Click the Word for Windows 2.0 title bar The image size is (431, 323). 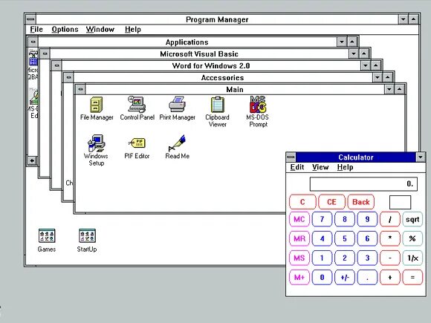pyautogui.click(x=211, y=65)
